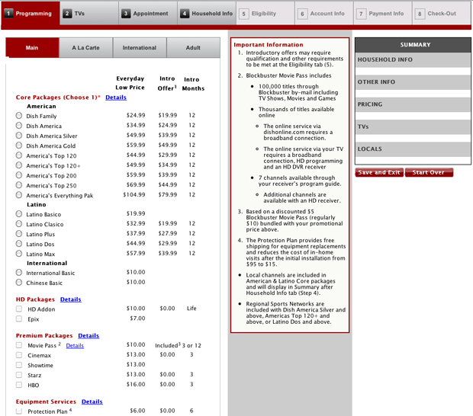Viewport: 473px width, 416px height.
Task: Enable the HD Addon checkbox
Action: [19, 309]
